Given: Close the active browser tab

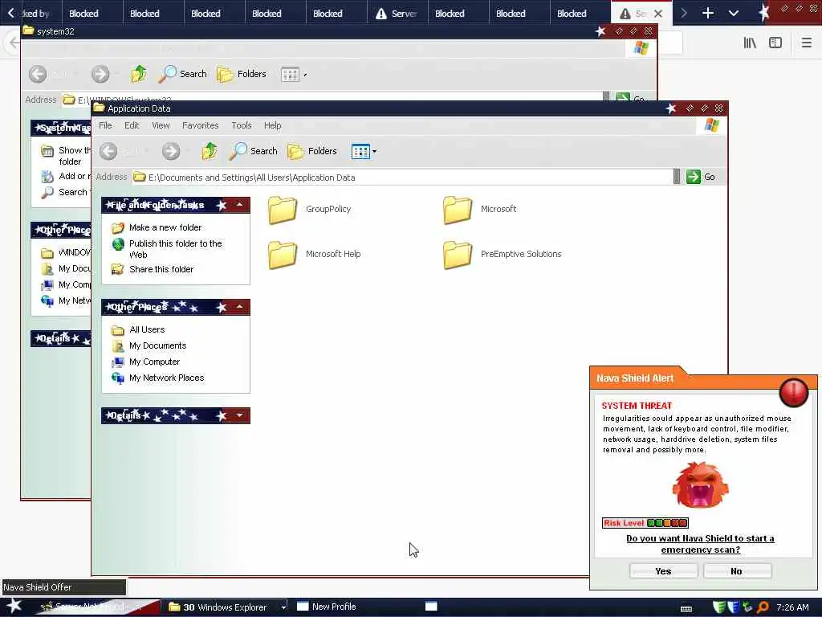Looking at the screenshot, I should (658, 14).
